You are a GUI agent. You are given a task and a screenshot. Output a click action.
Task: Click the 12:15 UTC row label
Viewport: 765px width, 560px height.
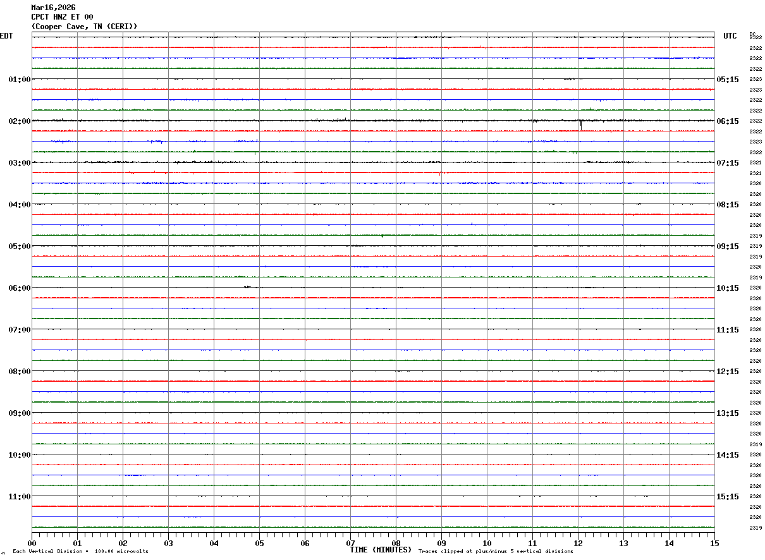728,372
